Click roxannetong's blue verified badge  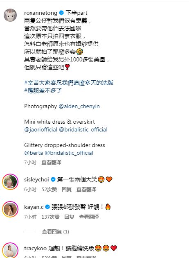click(61, 13)
